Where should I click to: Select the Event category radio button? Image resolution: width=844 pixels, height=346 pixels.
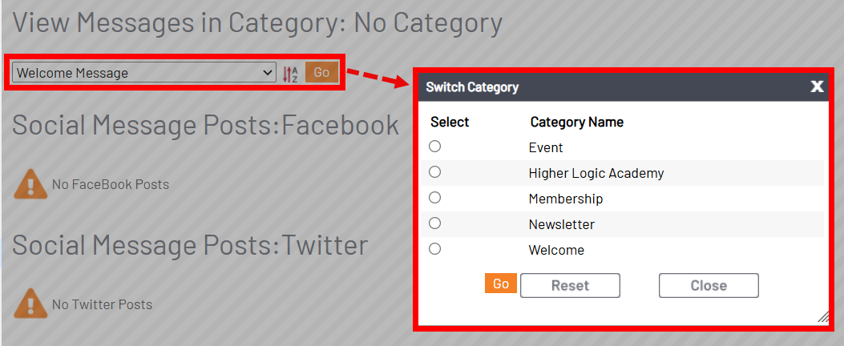[435, 147]
